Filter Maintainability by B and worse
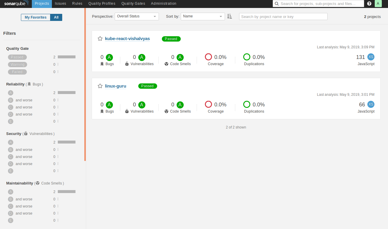388x229 pixels. [20, 199]
